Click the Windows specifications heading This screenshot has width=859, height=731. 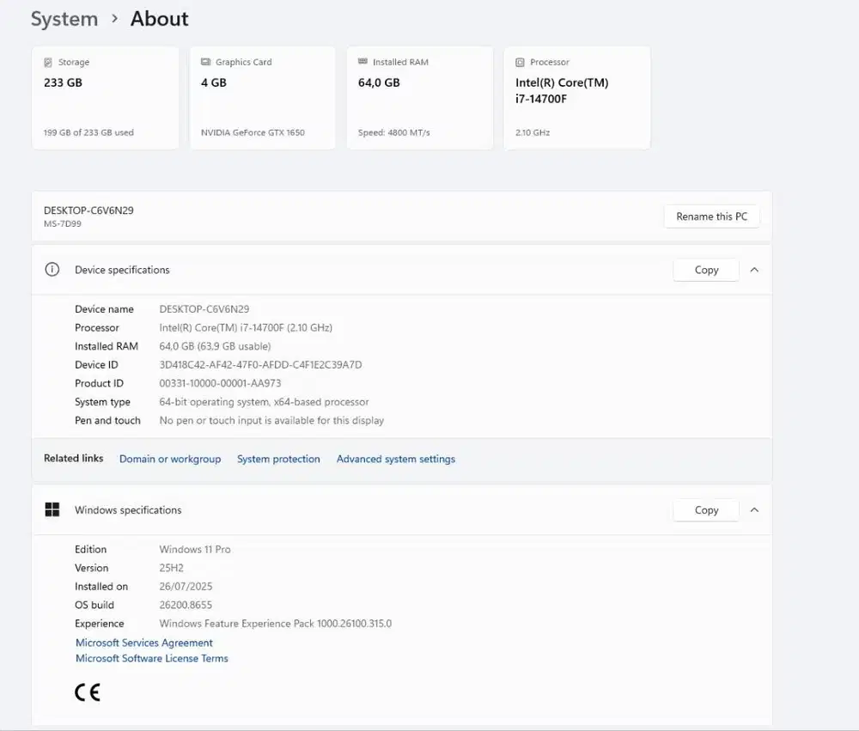pyautogui.click(x=128, y=509)
